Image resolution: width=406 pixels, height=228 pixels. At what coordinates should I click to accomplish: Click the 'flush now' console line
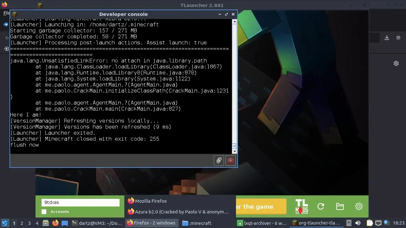pos(24,145)
